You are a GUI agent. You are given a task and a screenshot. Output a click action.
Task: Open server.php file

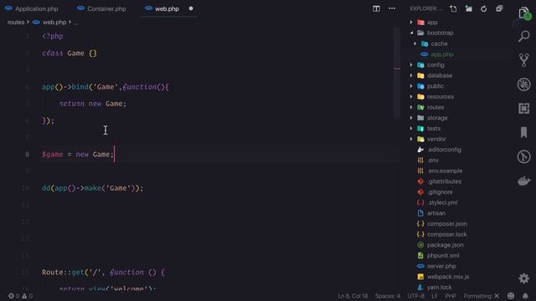point(441,266)
